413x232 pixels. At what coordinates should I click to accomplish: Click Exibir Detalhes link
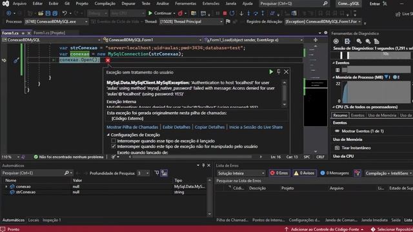(176, 127)
